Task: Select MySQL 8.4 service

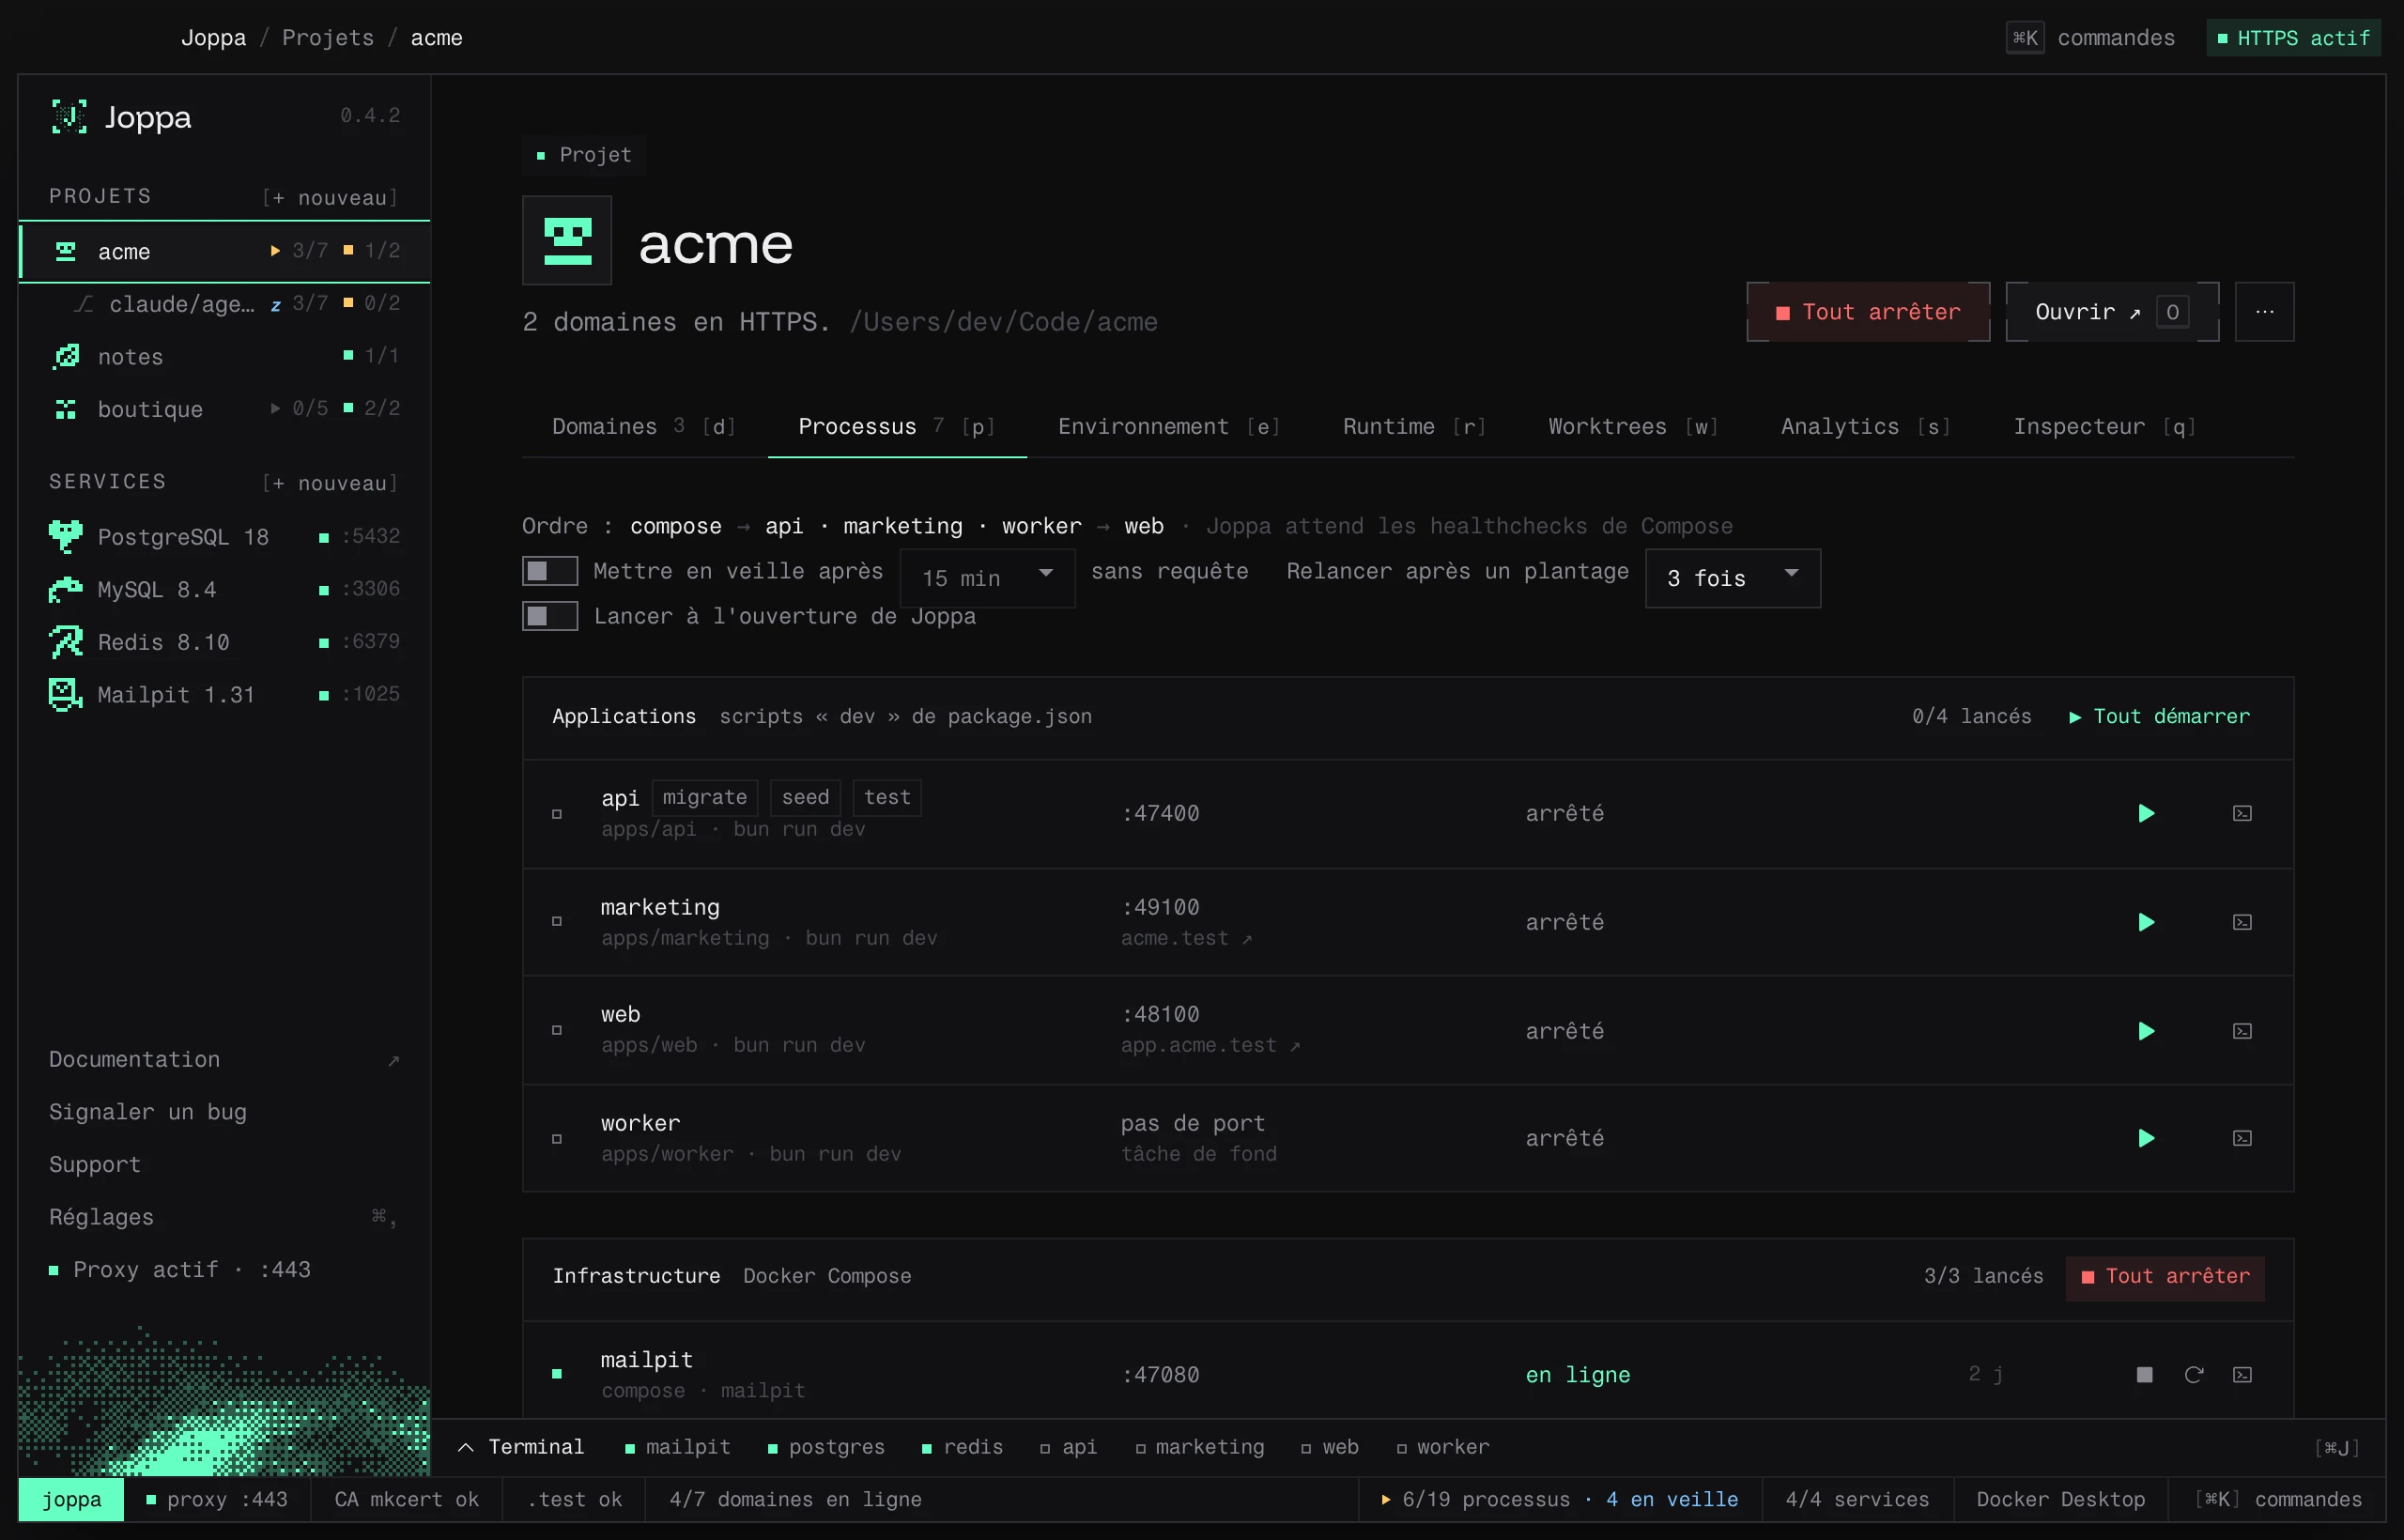Action: pyautogui.click(x=224, y=590)
